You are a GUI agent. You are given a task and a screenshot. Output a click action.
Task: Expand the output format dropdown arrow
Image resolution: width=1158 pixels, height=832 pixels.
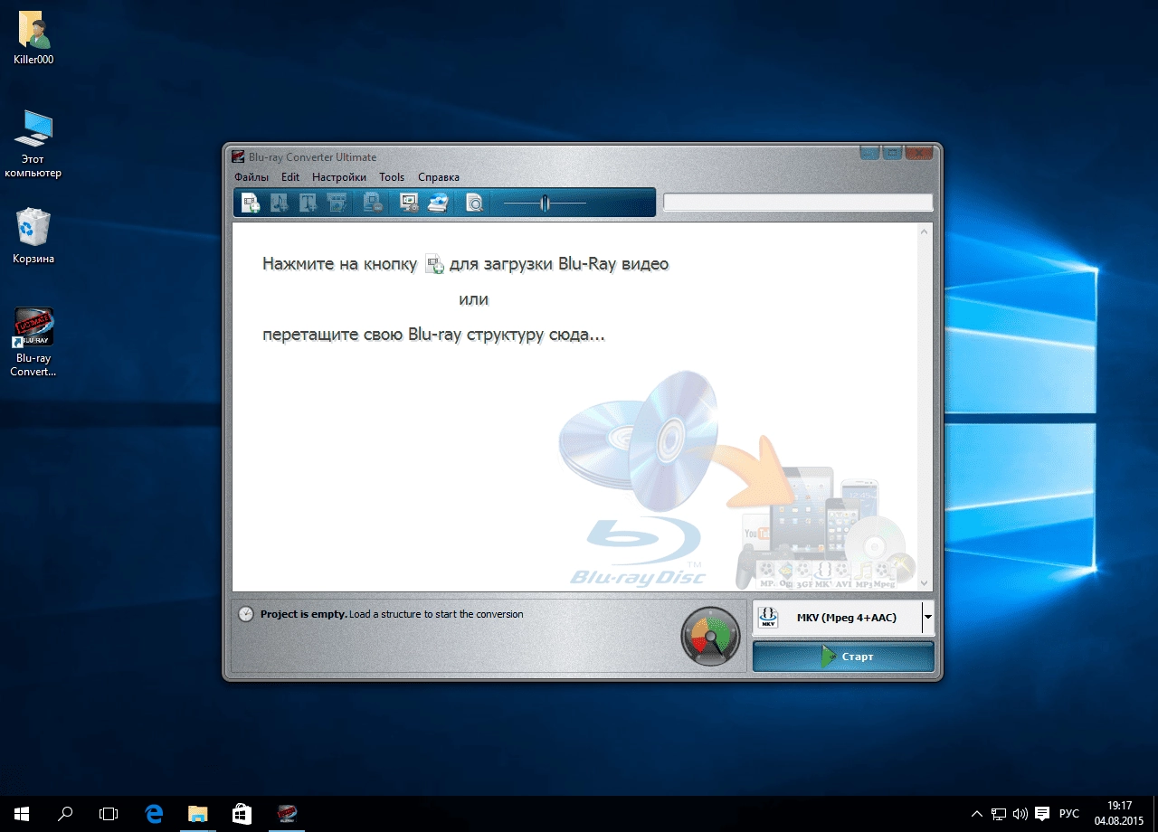coord(927,619)
